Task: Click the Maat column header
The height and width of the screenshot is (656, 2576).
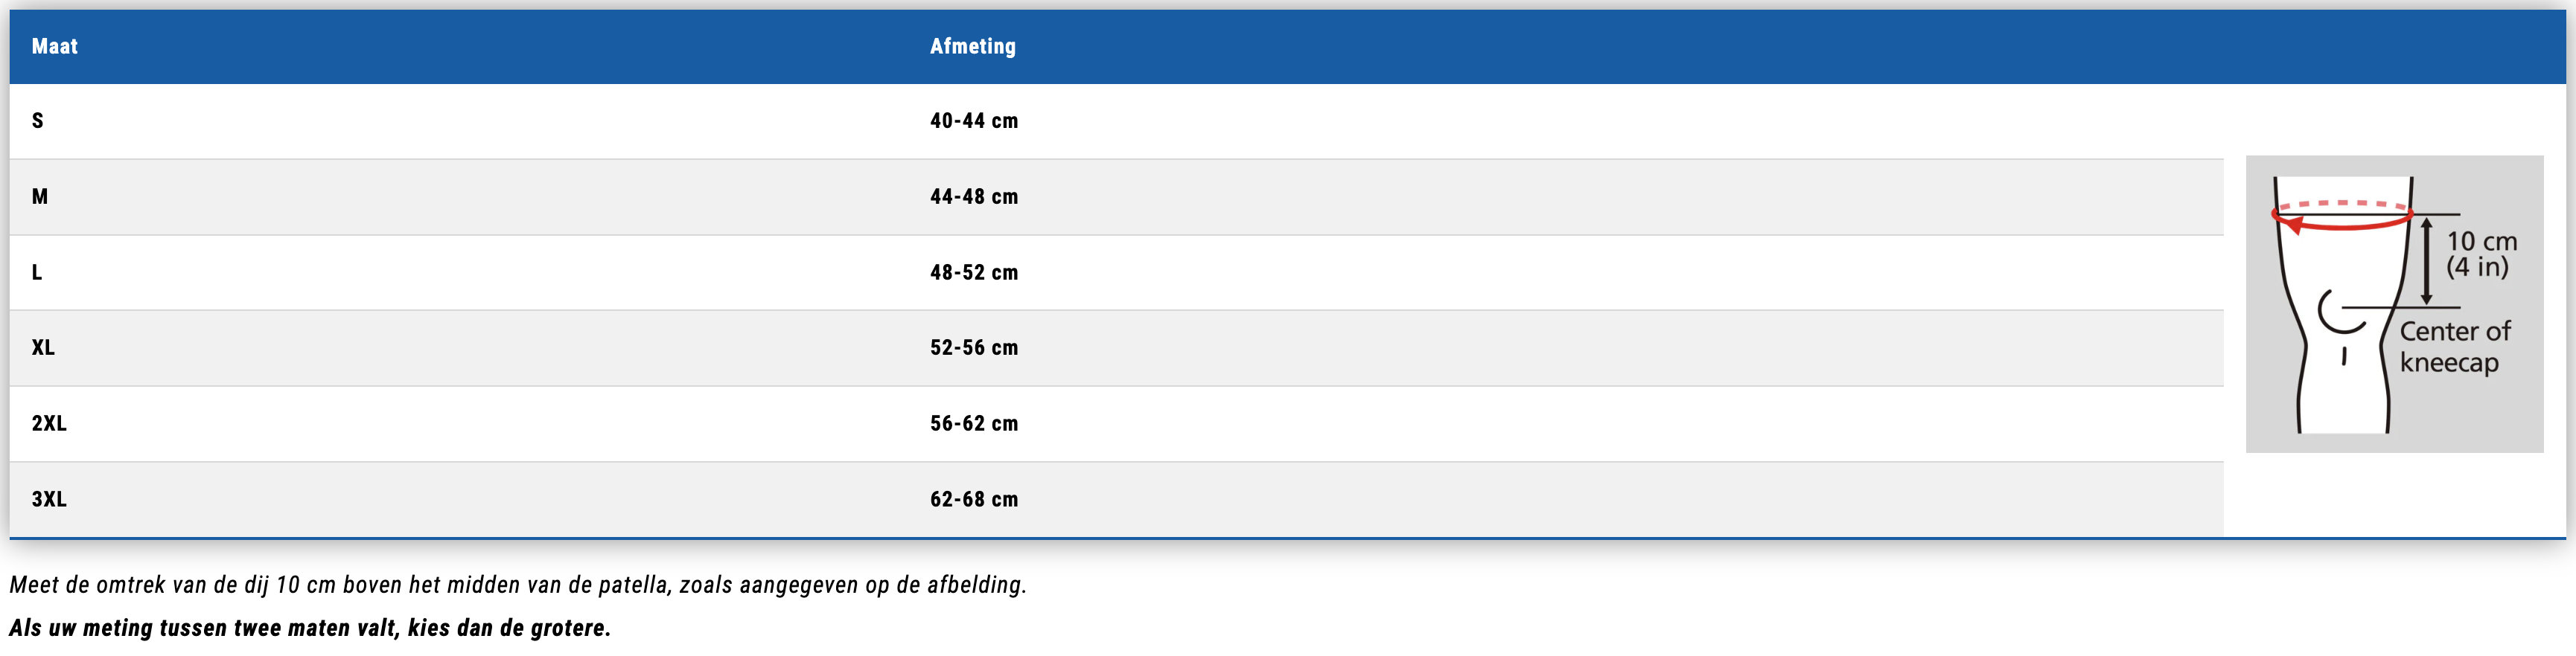Action: click(x=55, y=46)
